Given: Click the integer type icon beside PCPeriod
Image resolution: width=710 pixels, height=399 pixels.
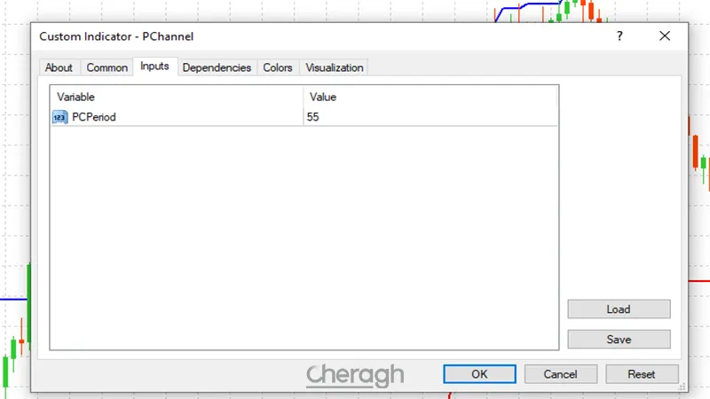Looking at the screenshot, I should coord(59,117).
